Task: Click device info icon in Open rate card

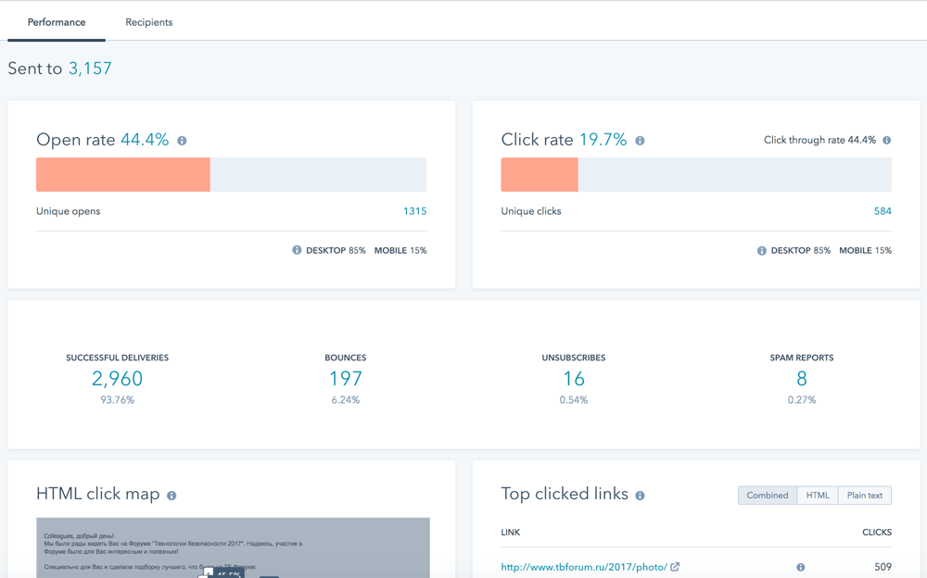Action: tap(297, 250)
